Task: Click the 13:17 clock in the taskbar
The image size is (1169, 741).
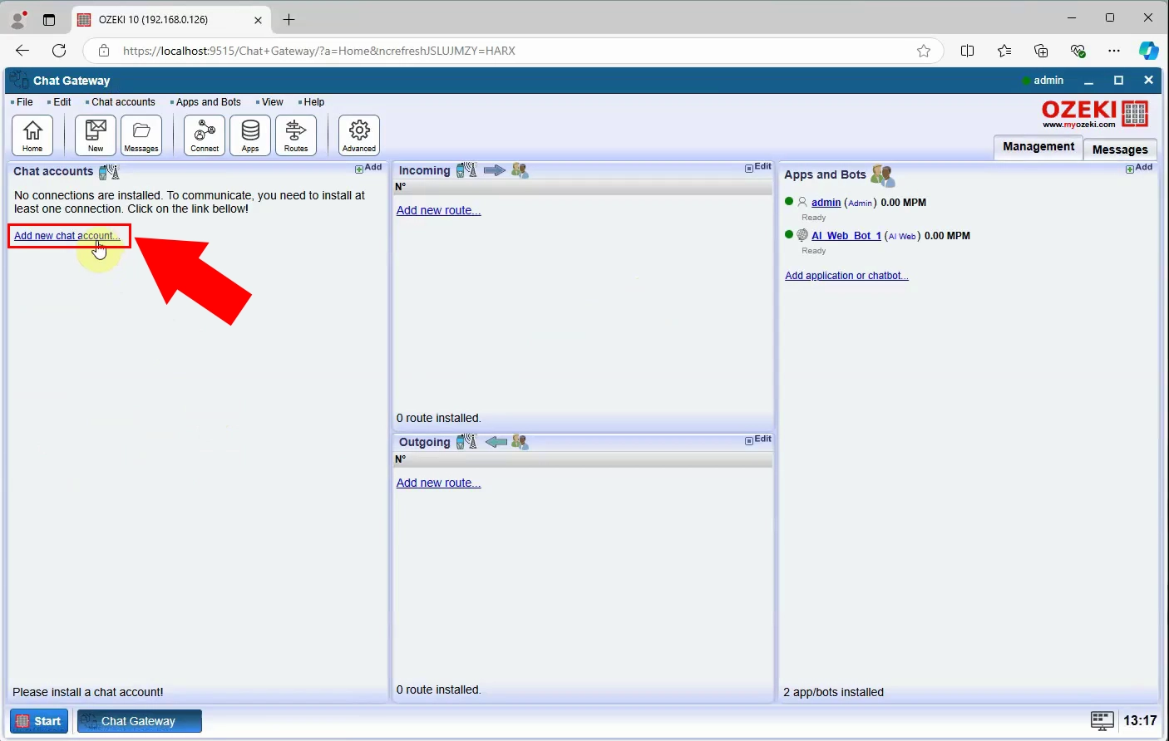Action: pyautogui.click(x=1140, y=720)
